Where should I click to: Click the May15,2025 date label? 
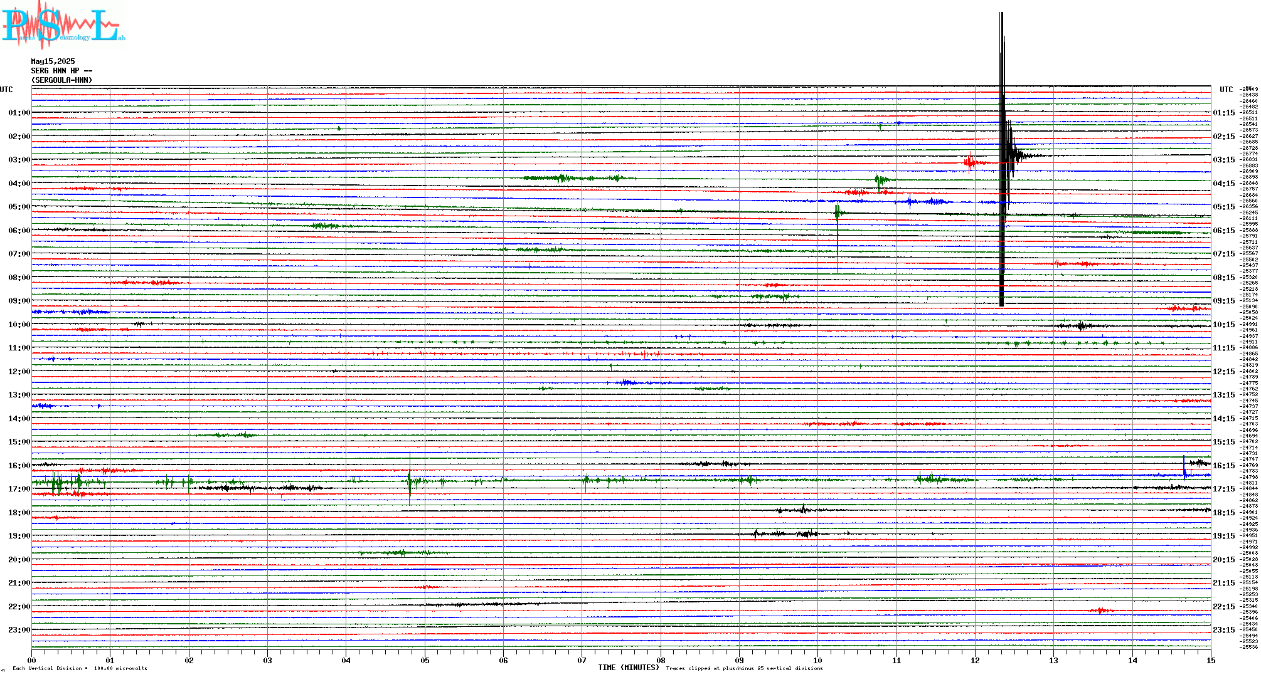pos(53,61)
